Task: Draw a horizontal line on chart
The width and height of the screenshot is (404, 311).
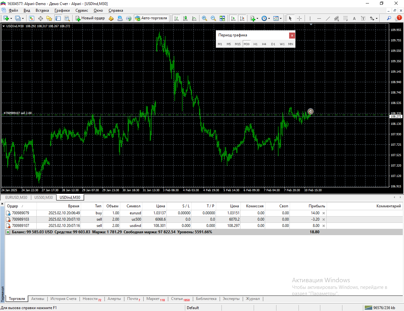Action: pos(319,18)
